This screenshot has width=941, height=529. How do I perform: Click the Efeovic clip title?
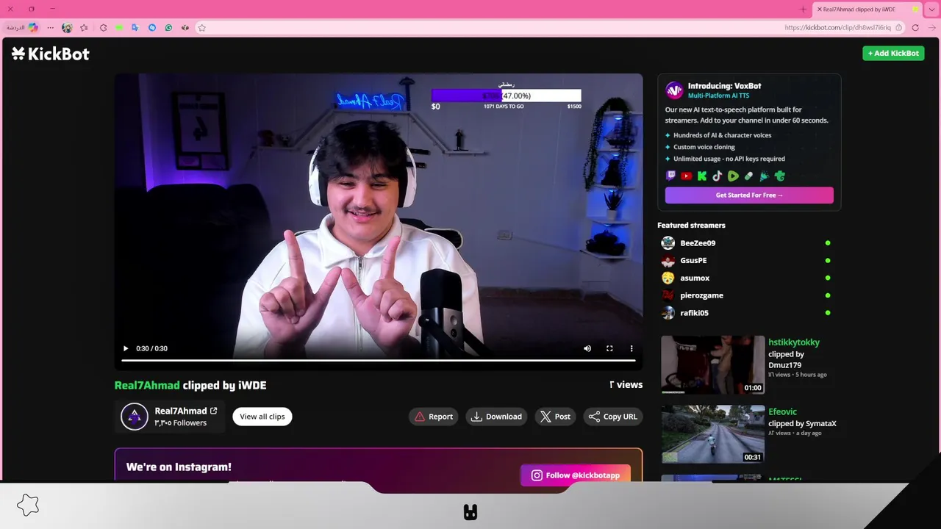[783, 412]
